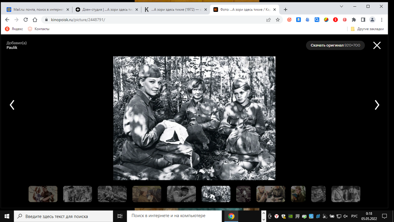Close the Mail.ru tab
The image size is (394, 222).
click(68, 10)
